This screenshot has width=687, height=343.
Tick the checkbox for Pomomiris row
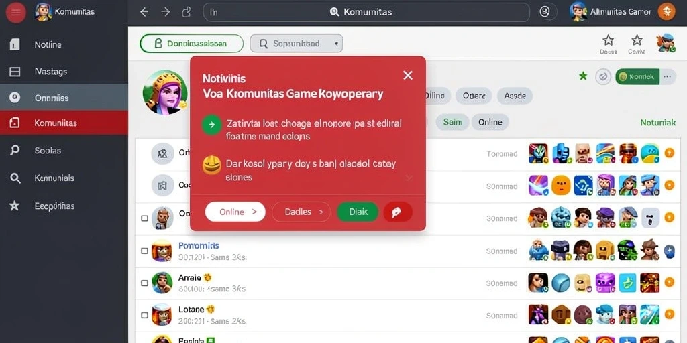click(x=145, y=251)
